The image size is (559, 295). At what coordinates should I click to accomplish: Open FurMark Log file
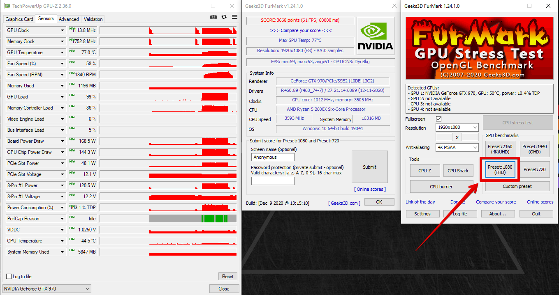tap(460, 214)
